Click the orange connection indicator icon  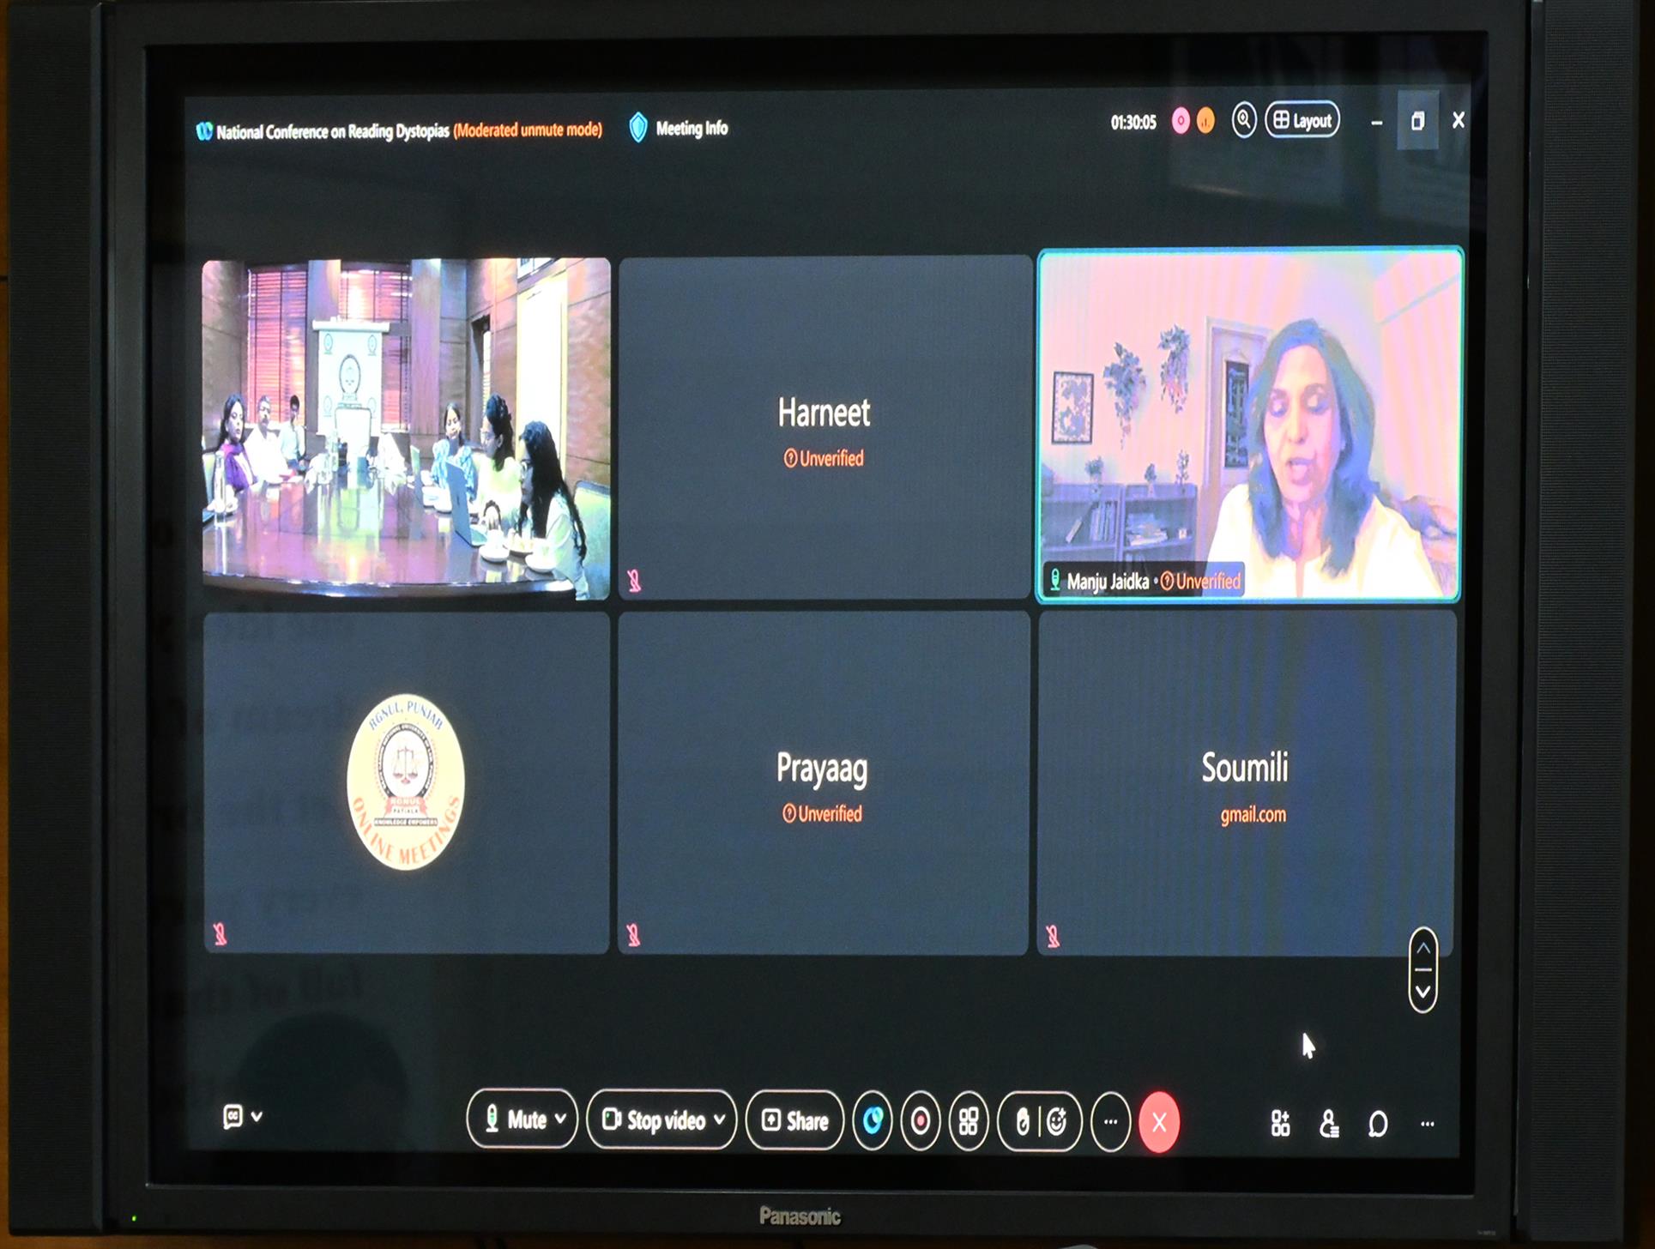click(x=1205, y=122)
